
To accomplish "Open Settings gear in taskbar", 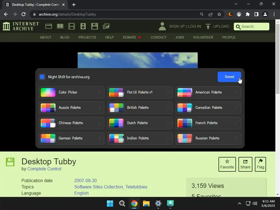I will [x=158, y=203].
